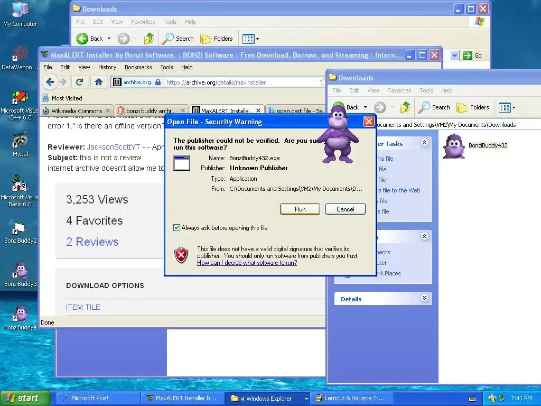Open Bookmarks menu in Mypal browser
541x406 pixels.
click(138, 67)
